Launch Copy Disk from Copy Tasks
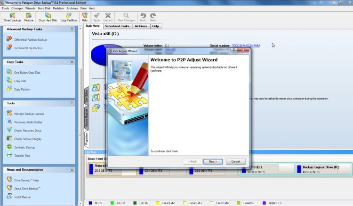The height and width of the screenshot is (206, 353). [16, 81]
